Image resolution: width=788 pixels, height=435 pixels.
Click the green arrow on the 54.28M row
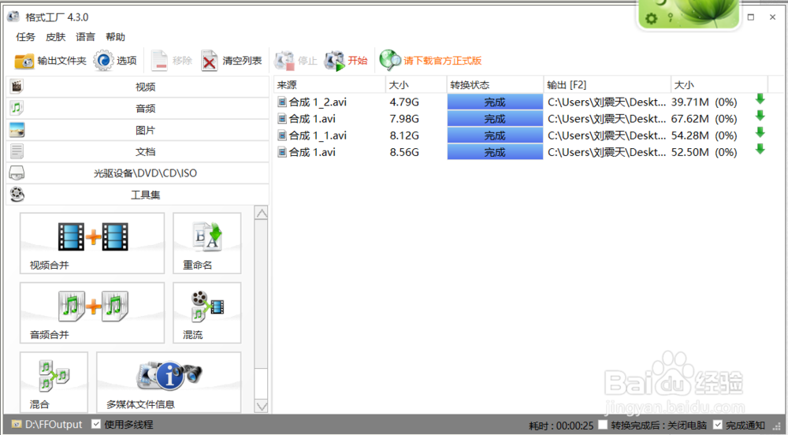(760, 132)
